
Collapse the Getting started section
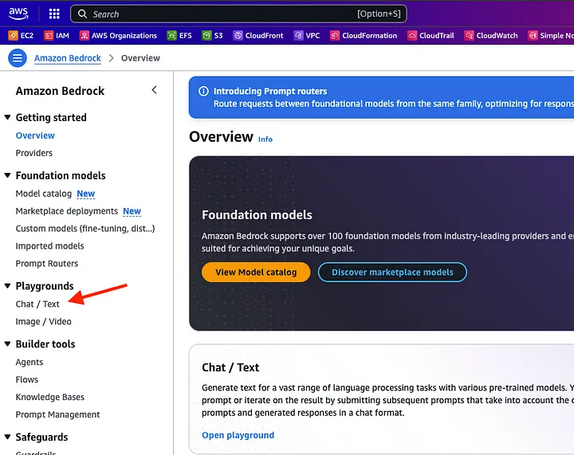tap(7, 117)
